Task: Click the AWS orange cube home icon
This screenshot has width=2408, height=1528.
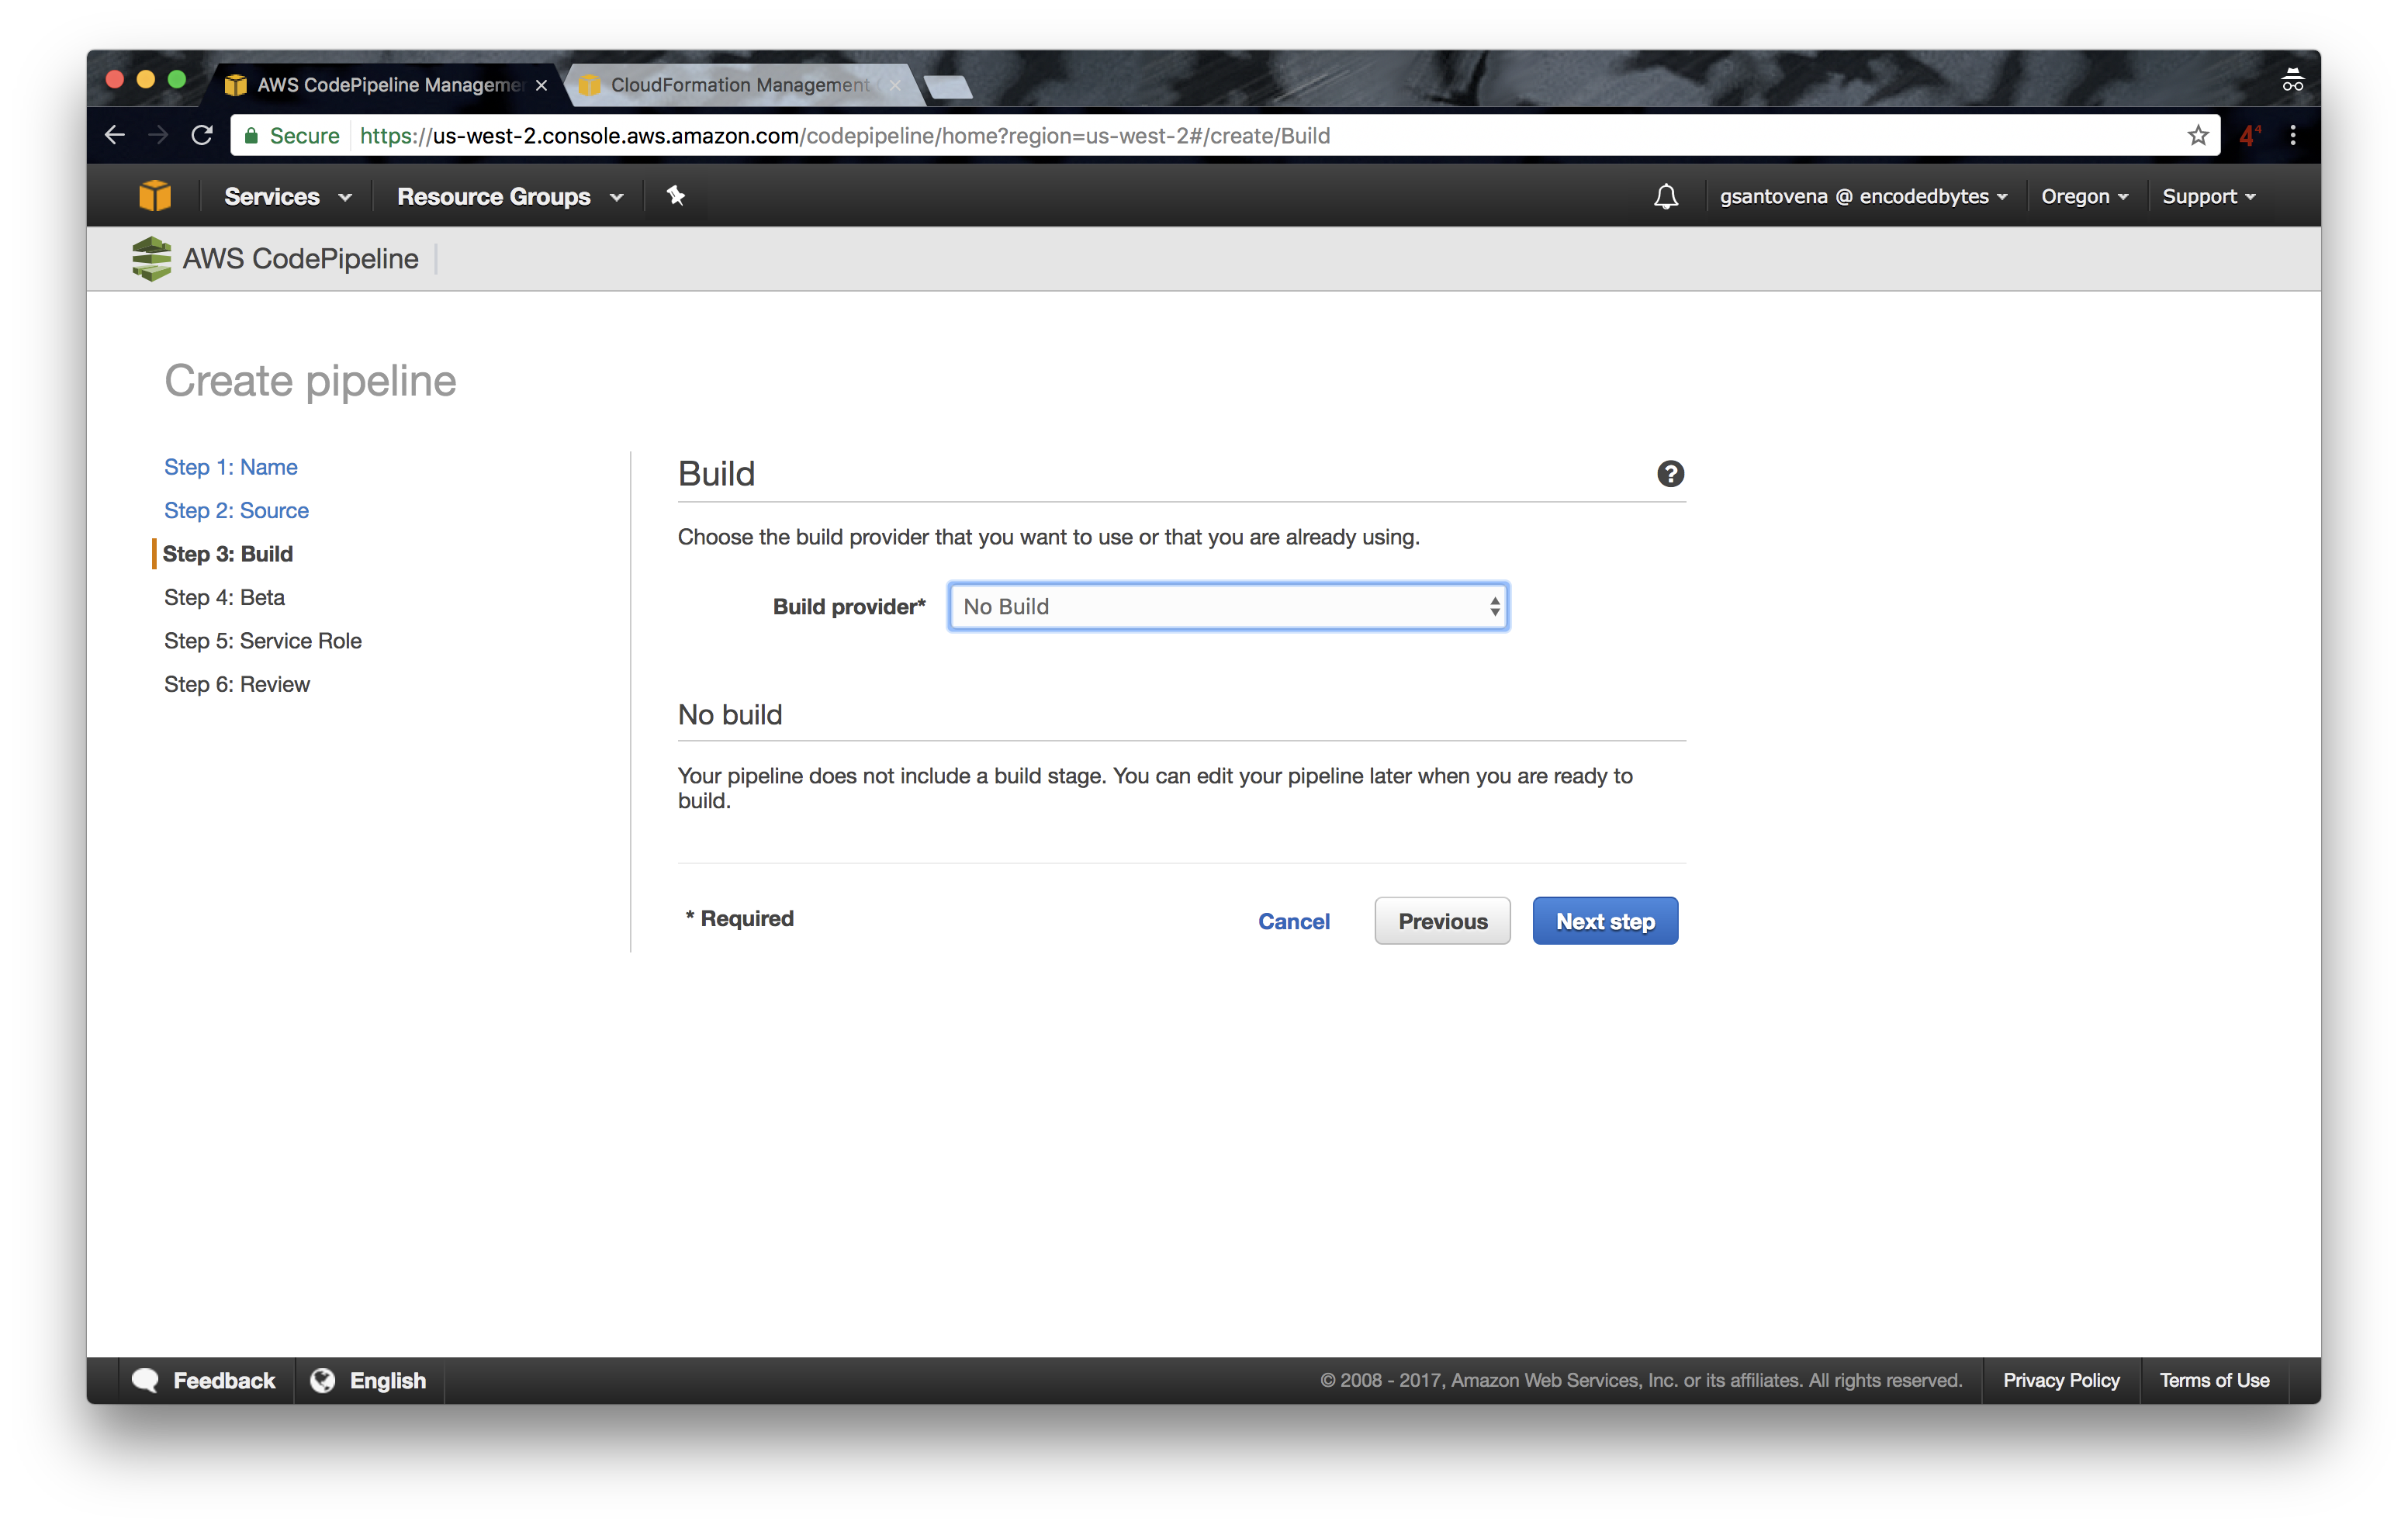Action: 155,196
